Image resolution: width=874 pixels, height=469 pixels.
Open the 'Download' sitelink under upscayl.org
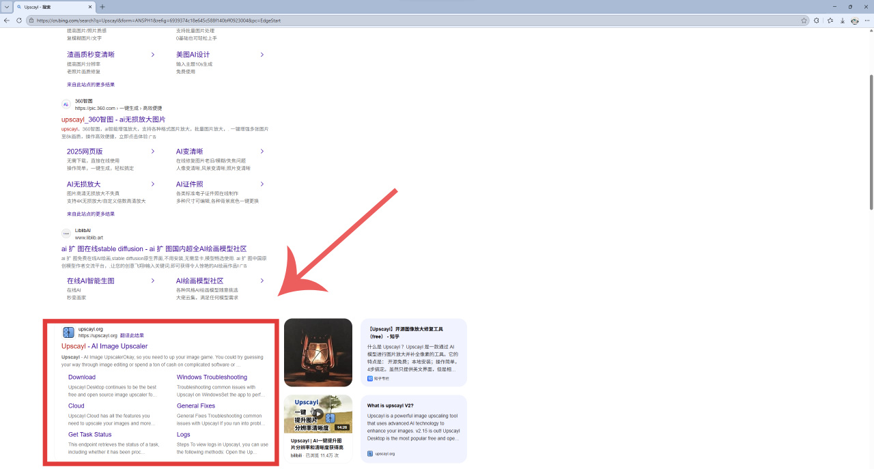[82, 377]
